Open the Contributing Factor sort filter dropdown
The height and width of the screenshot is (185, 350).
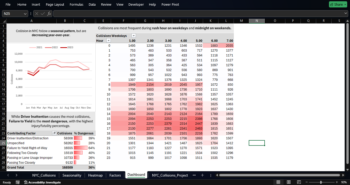tap(54, 133)
